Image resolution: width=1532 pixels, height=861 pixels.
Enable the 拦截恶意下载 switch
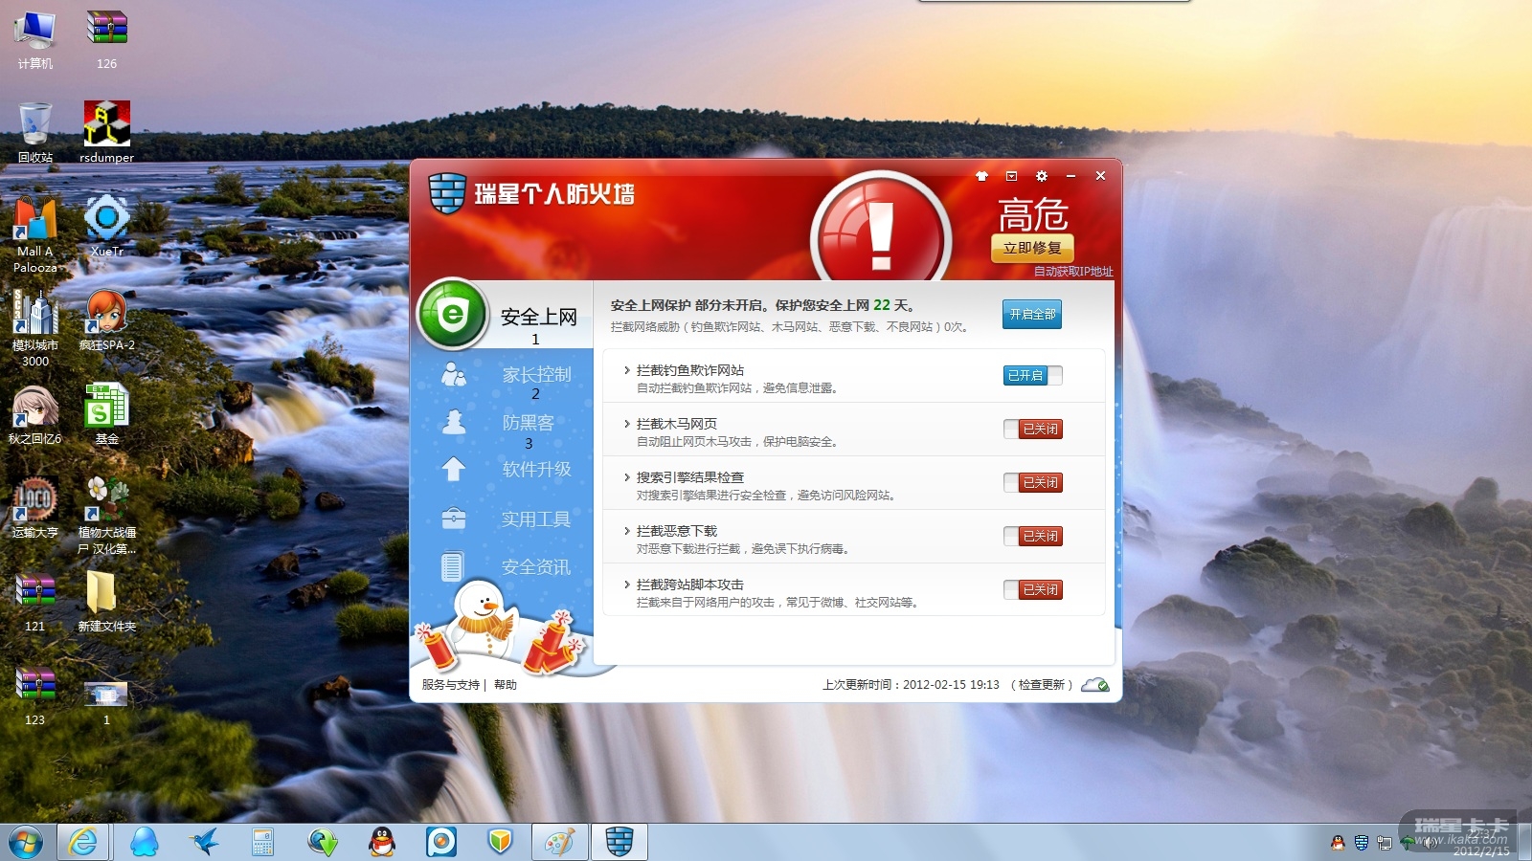click(x=1033, y=536)
